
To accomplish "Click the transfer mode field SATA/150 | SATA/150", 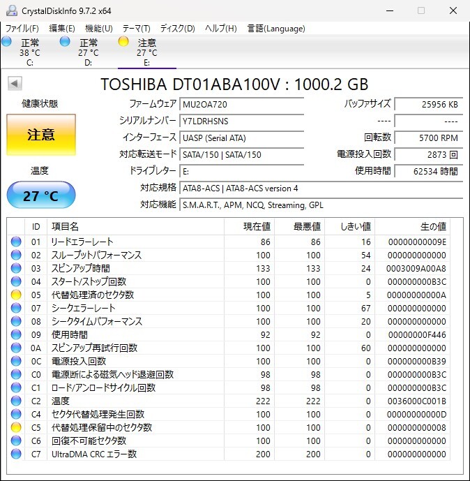I will (241, 154).
